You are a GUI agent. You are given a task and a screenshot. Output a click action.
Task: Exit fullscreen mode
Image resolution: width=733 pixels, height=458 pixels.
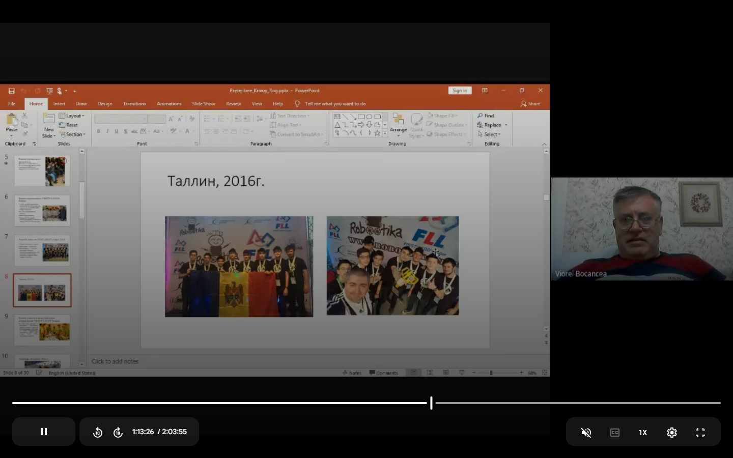700,432
